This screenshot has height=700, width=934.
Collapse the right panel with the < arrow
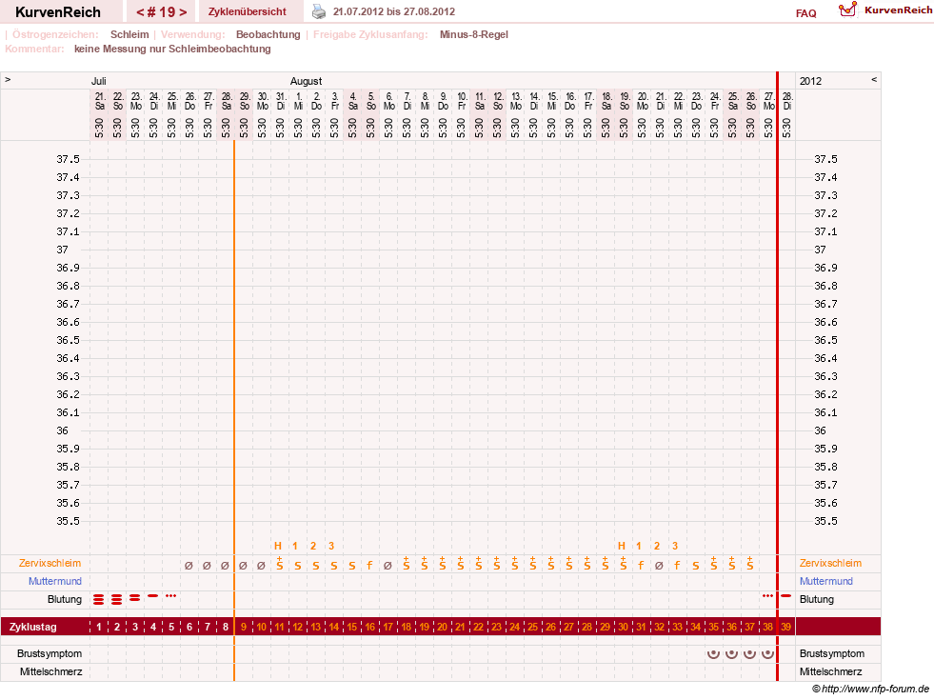click(x=874, y=79)
